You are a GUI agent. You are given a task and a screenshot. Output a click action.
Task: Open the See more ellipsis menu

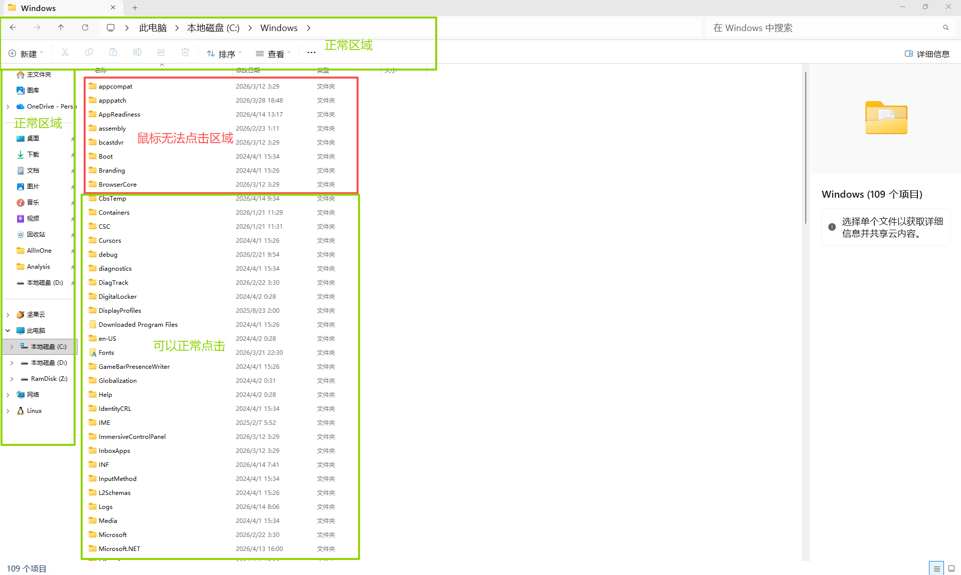[311, 53]
